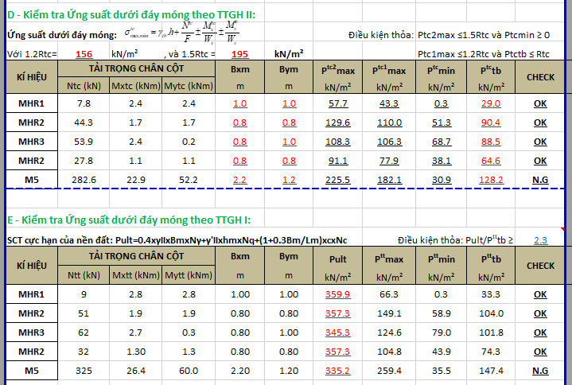
Task: Click the Pult value 345.3 for MHR3
Action: pyautogui.click(x=338, y=332)
